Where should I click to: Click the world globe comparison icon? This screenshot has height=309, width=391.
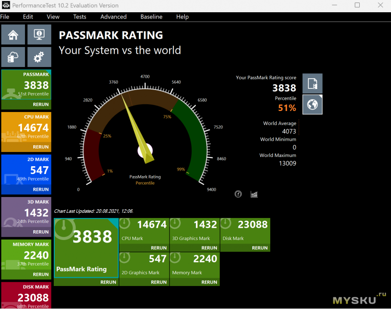tap(312, 104)
